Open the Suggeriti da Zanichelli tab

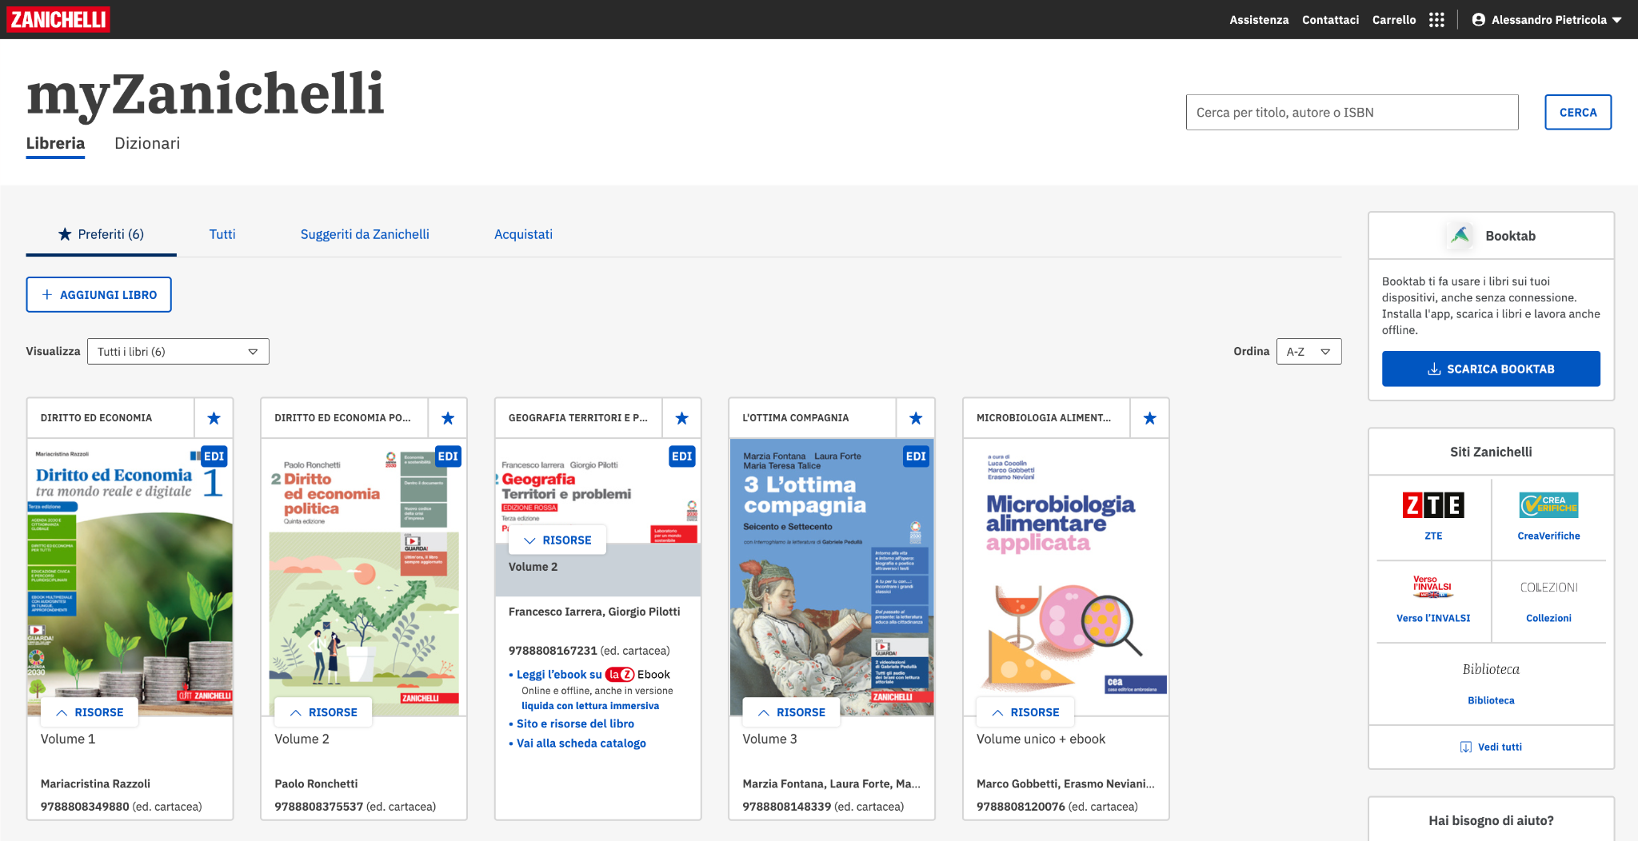tap(365, 234)
